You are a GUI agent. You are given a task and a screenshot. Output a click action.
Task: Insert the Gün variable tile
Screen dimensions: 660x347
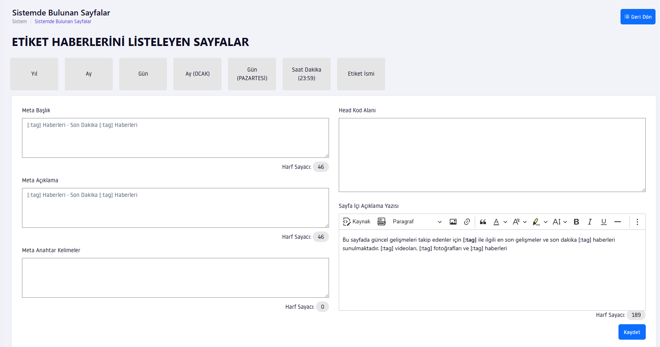click(143, 74)
